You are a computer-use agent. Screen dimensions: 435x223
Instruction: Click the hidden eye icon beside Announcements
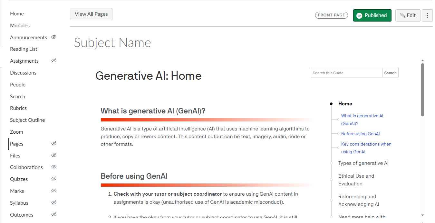tap(54, 37)
